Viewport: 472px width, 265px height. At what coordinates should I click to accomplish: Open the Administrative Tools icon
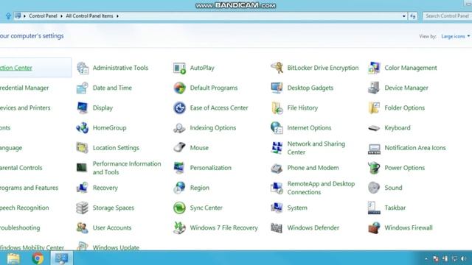[82, 68]
